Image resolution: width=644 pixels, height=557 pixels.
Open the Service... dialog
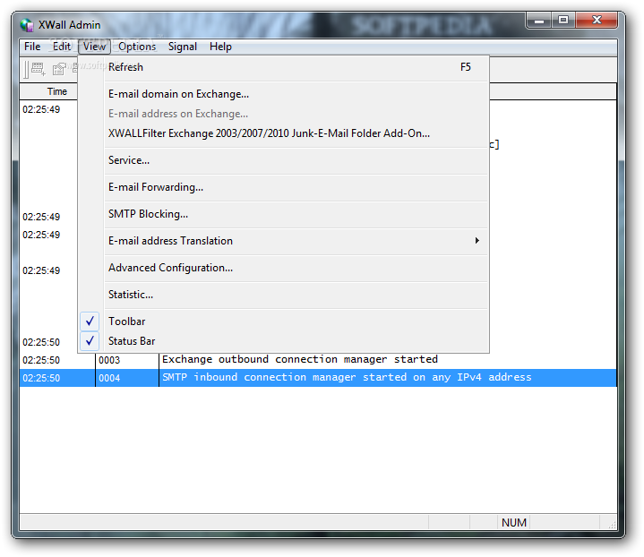(x=284, y=160)
